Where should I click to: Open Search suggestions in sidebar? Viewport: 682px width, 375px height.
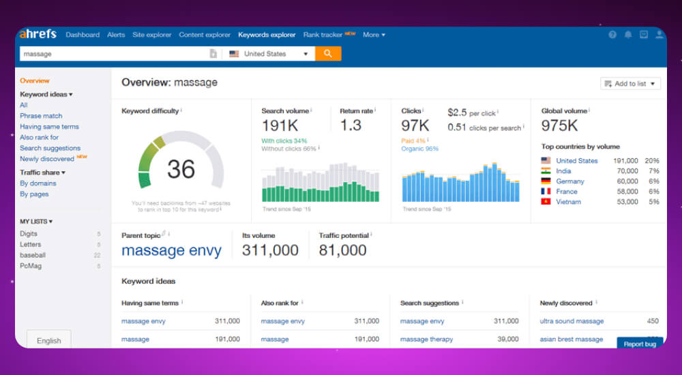click(50, 148)
